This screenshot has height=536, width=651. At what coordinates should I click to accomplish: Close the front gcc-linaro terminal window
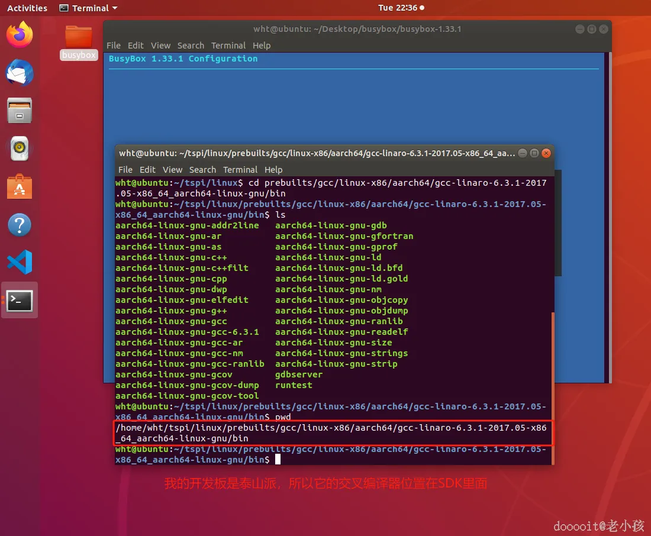tap(546, 153)
